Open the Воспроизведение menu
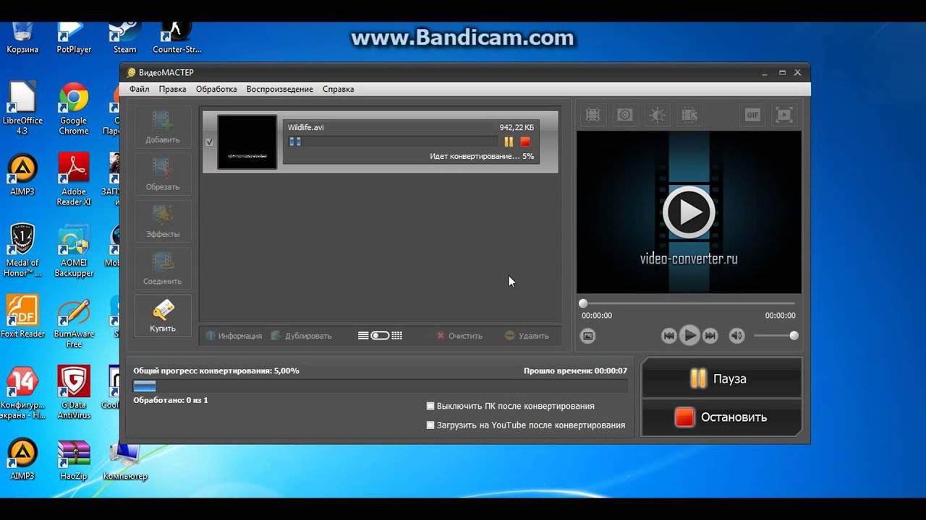This screenshot has height=520, width=926. coord(280,89)
